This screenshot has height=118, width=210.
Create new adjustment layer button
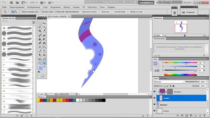[x=191, y=115]
